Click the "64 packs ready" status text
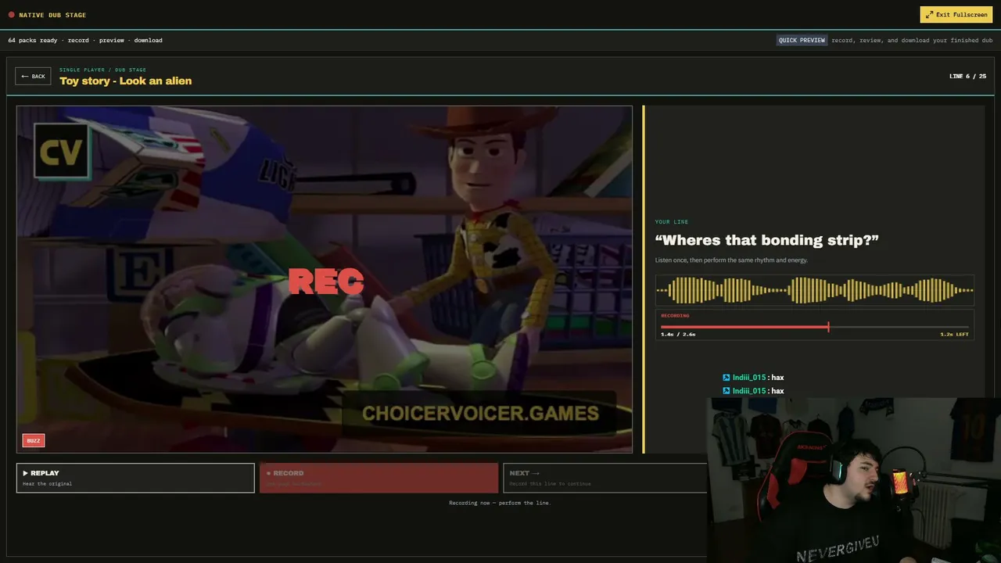The image size is (1001, 563). [x=33, y=40]
